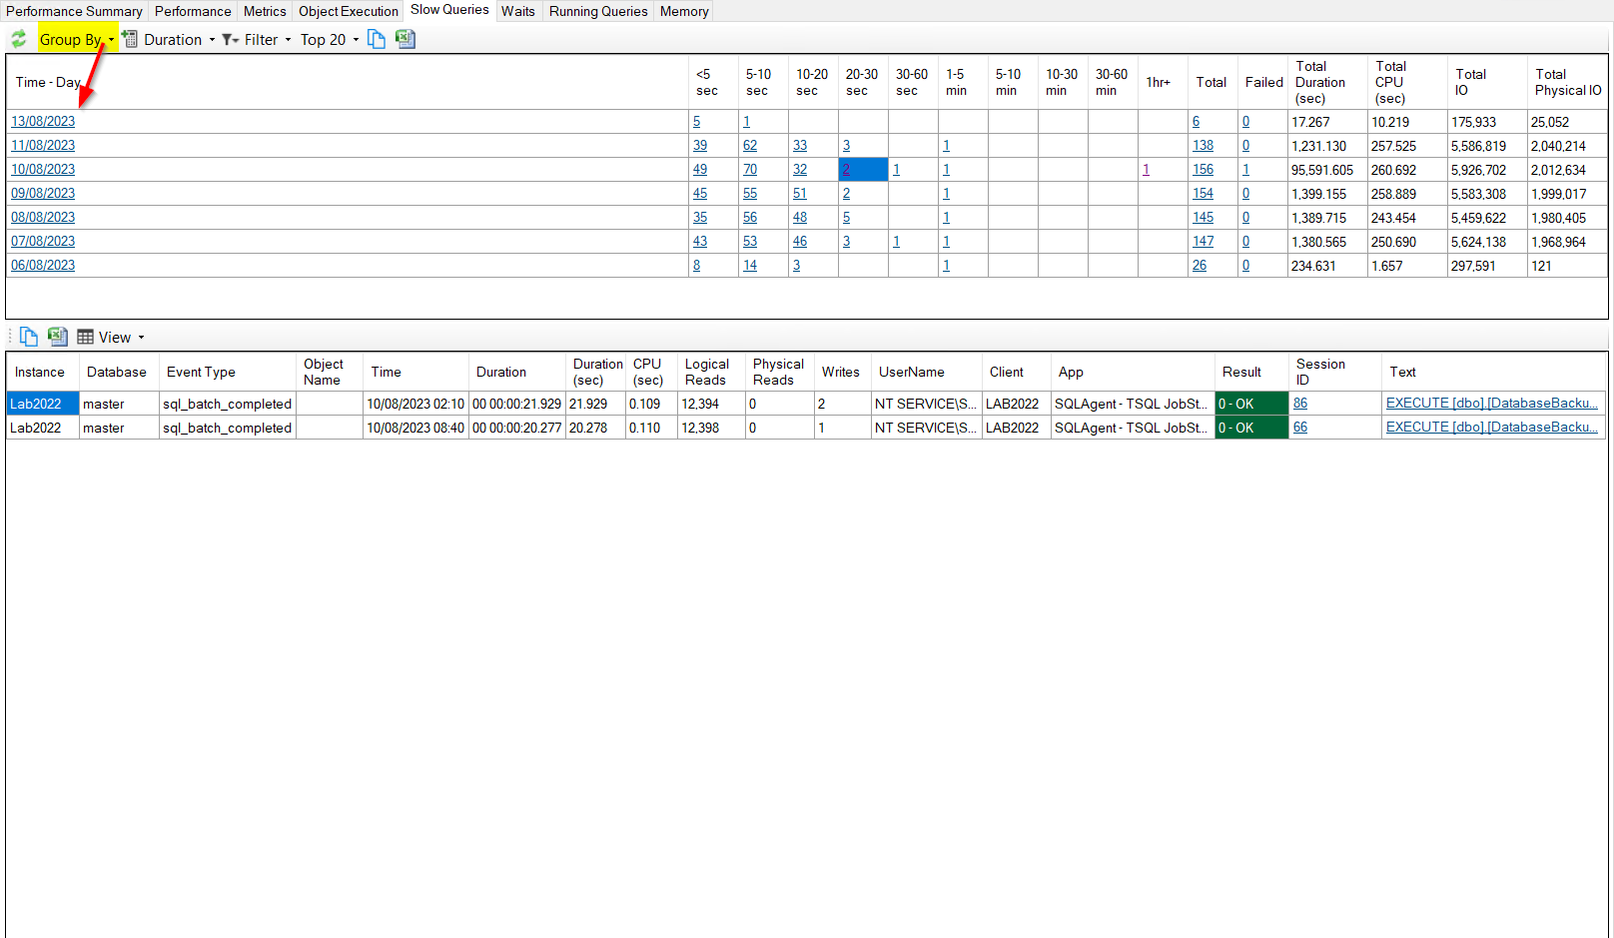Click the copy icon in lower grid toolbar
Viewport: 1614px width, 938px height.
click(29, 337)
